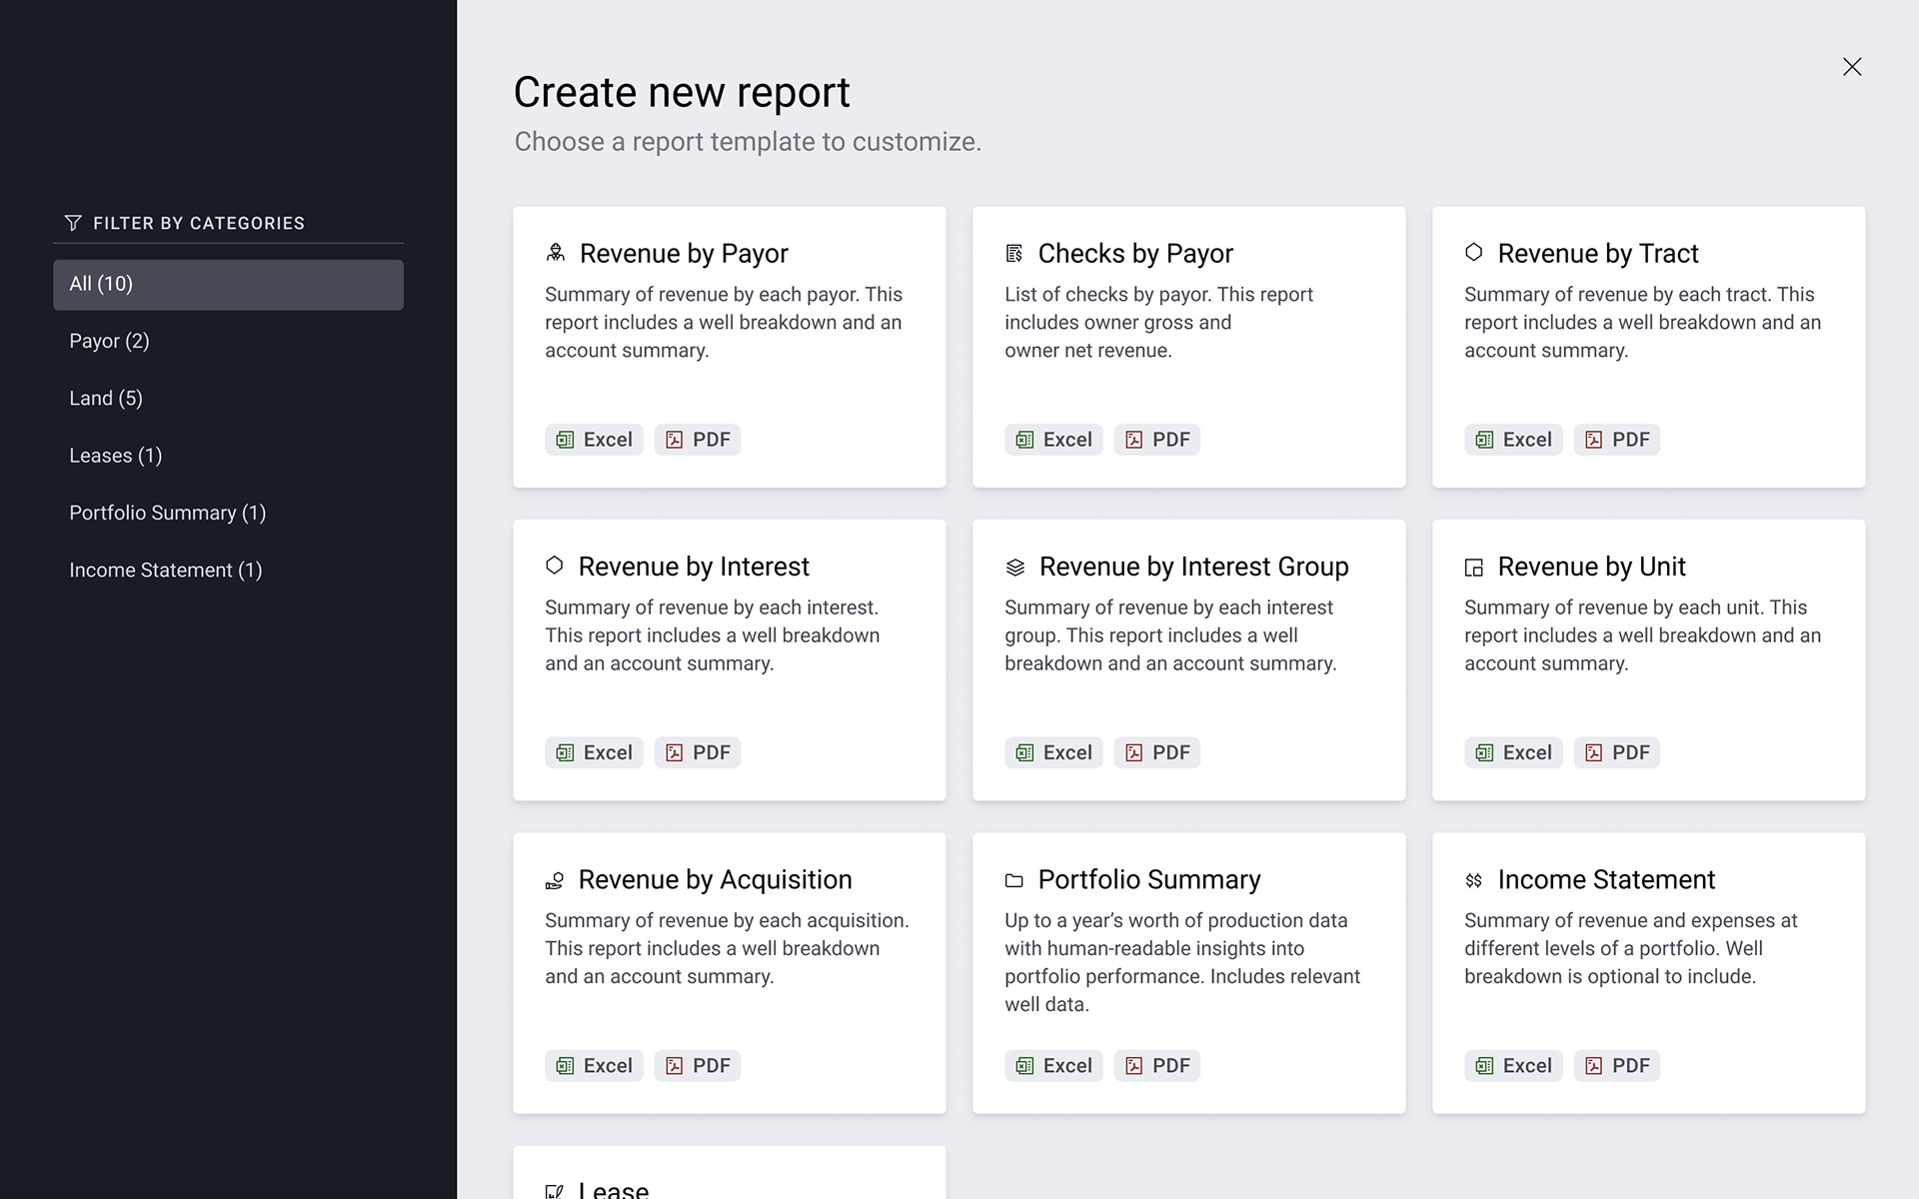Click the Revenue by Interest hexagon icon
This screenshot has height=1199, width=1919.
[555, 566]
